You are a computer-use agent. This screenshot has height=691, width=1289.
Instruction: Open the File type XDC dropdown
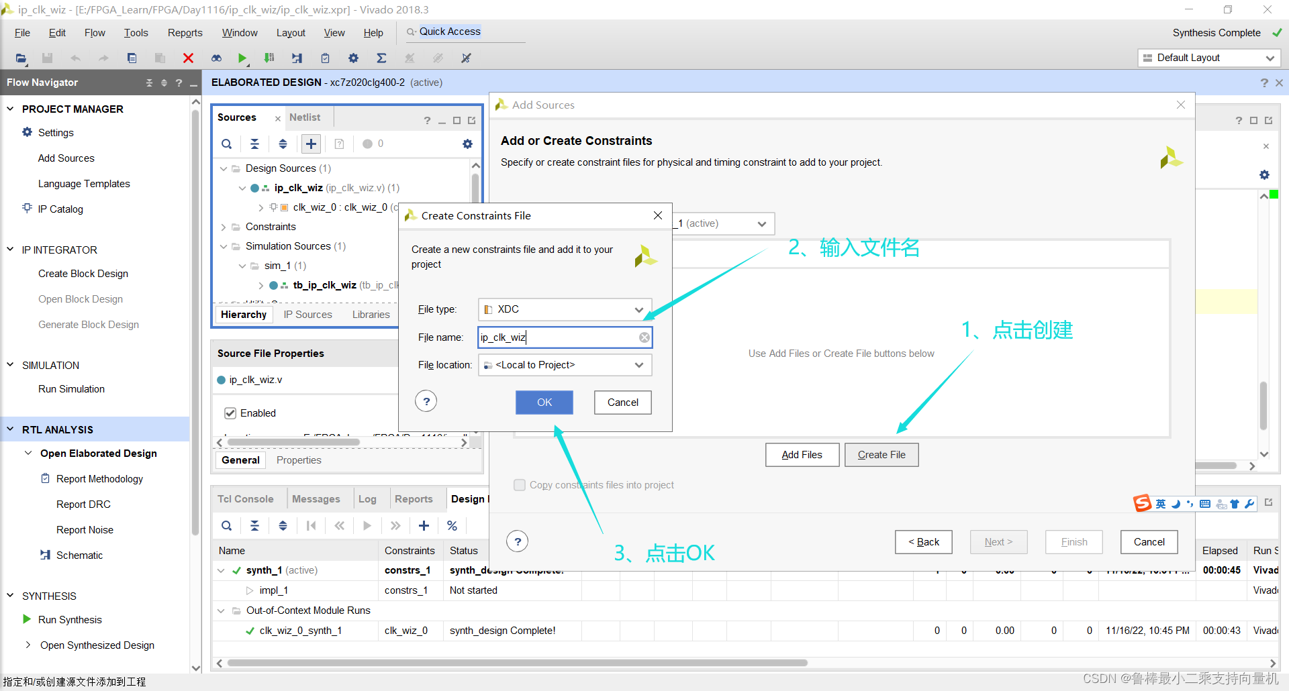pos(565,309)
